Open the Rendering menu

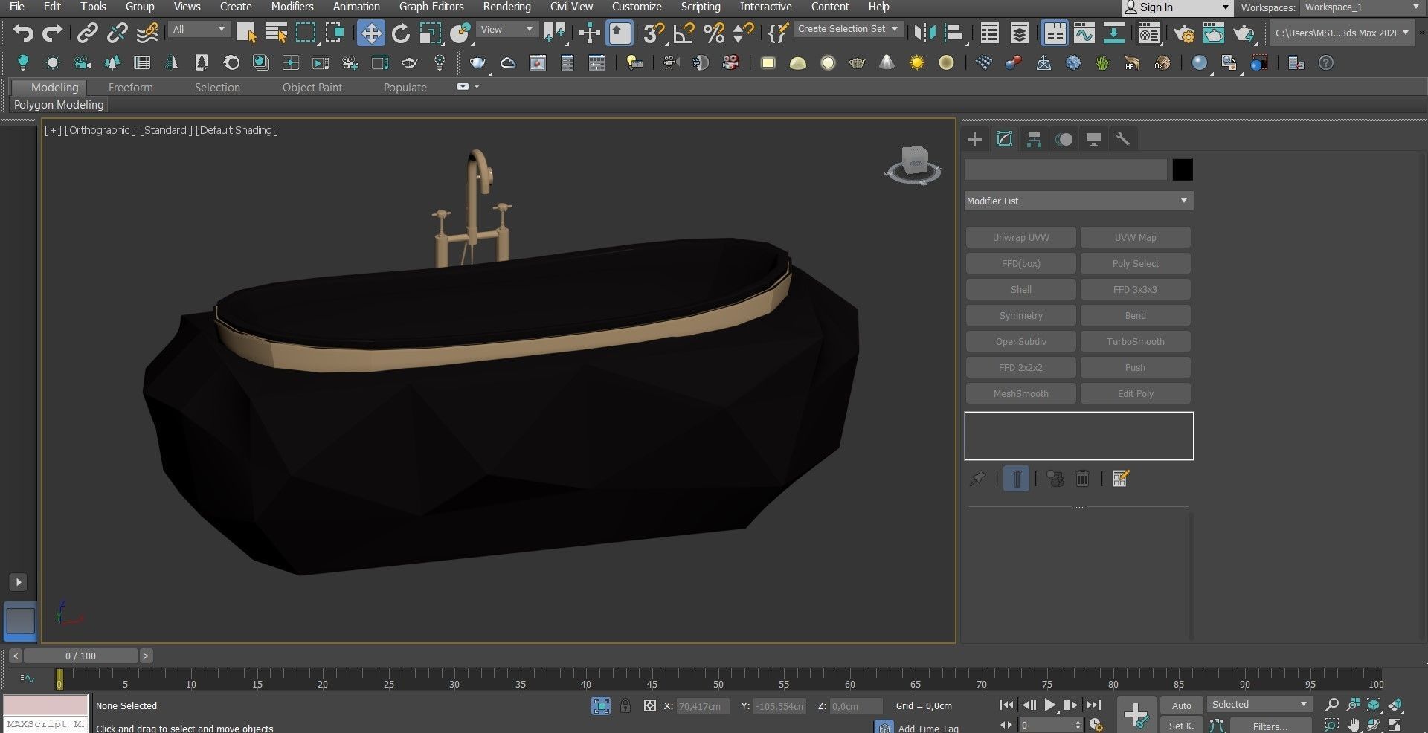tap(506, 7)
